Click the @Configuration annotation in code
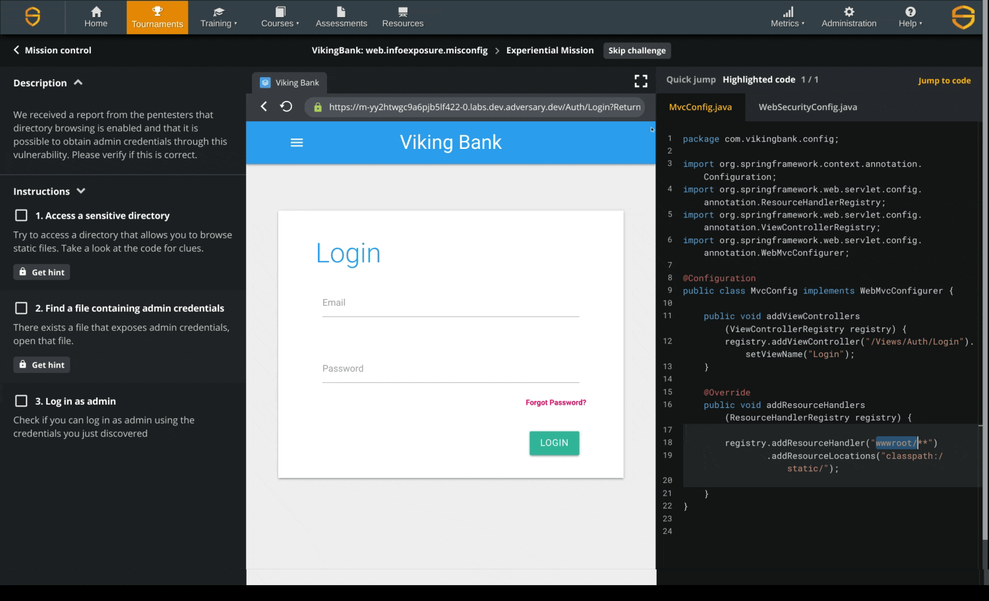The height and width of the screenshot is (601, 989). point(719,278)
